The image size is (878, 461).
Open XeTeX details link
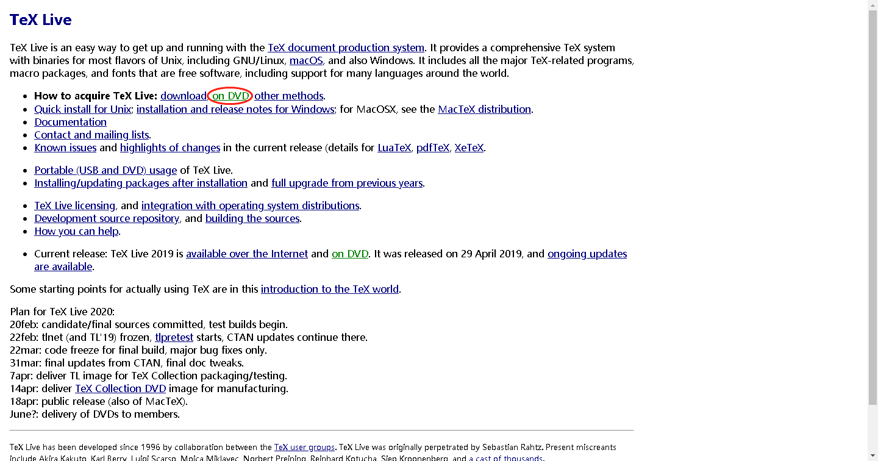[469, 148]
